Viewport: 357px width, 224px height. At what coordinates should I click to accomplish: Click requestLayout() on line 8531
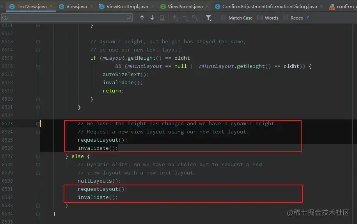click(x=102, y=189)
